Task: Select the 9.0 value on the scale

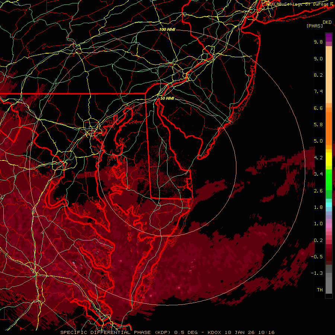Action: (x=318, y=58)
